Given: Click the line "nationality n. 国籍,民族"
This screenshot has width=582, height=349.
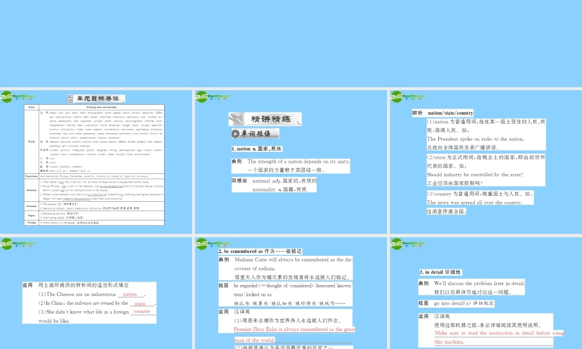Looking at the screenshot, I should pos(279,190).
